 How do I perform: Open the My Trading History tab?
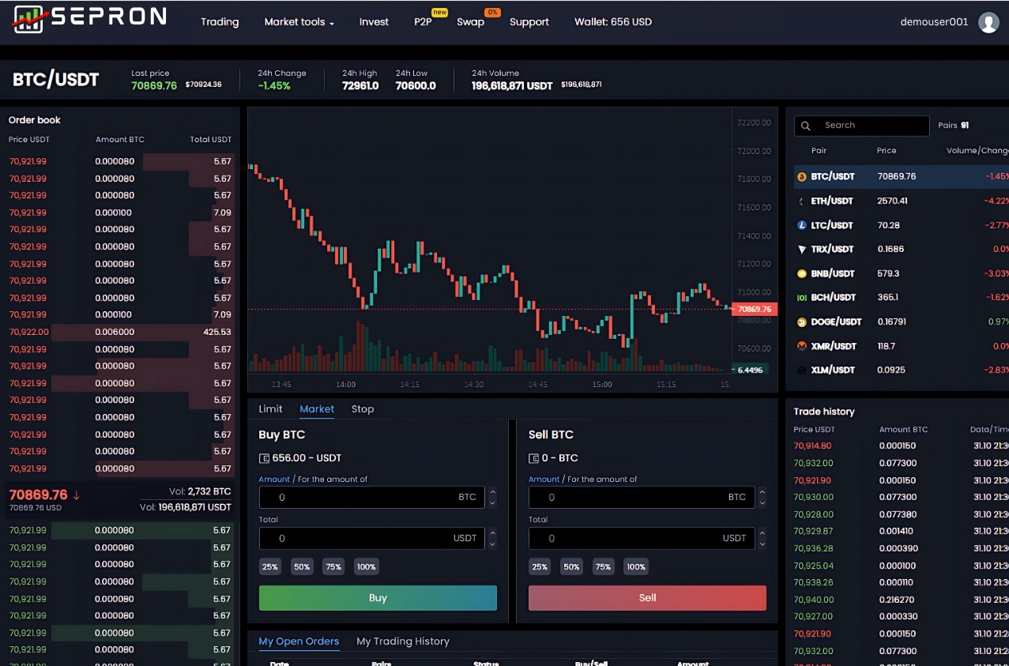click(x=402, y=642)
